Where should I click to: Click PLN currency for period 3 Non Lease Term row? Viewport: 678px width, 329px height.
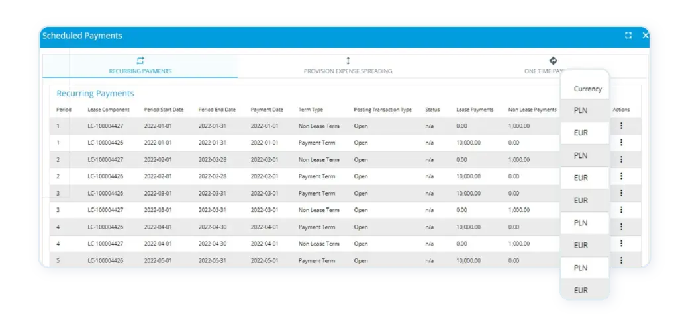tap(580, 223)
